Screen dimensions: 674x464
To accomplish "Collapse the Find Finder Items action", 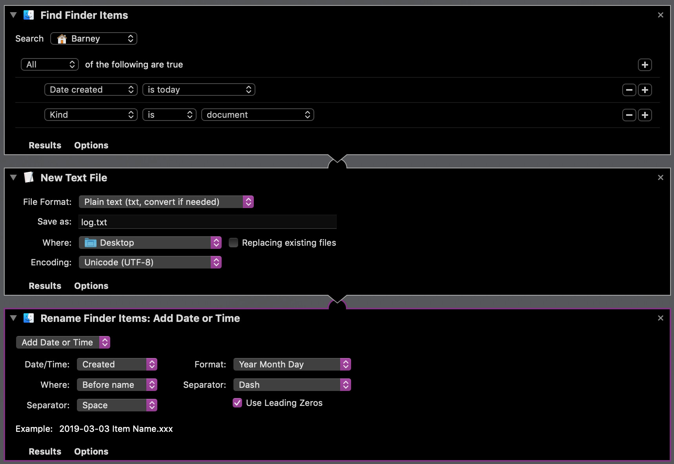I will pyautogui.click(x=13, y=15).
